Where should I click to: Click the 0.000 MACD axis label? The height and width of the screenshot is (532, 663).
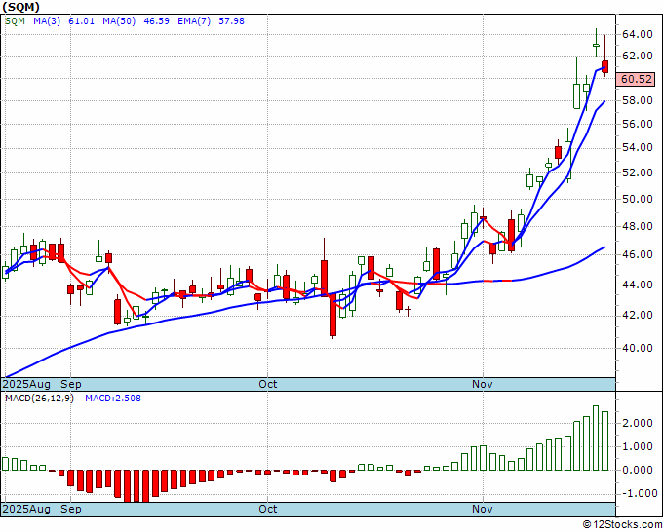pos(638,470)
